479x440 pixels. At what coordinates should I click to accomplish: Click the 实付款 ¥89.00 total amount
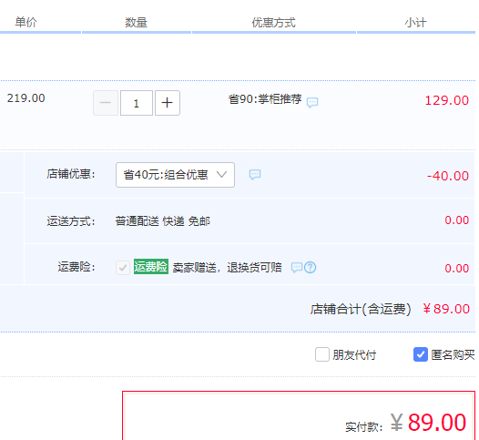[428, 423]
